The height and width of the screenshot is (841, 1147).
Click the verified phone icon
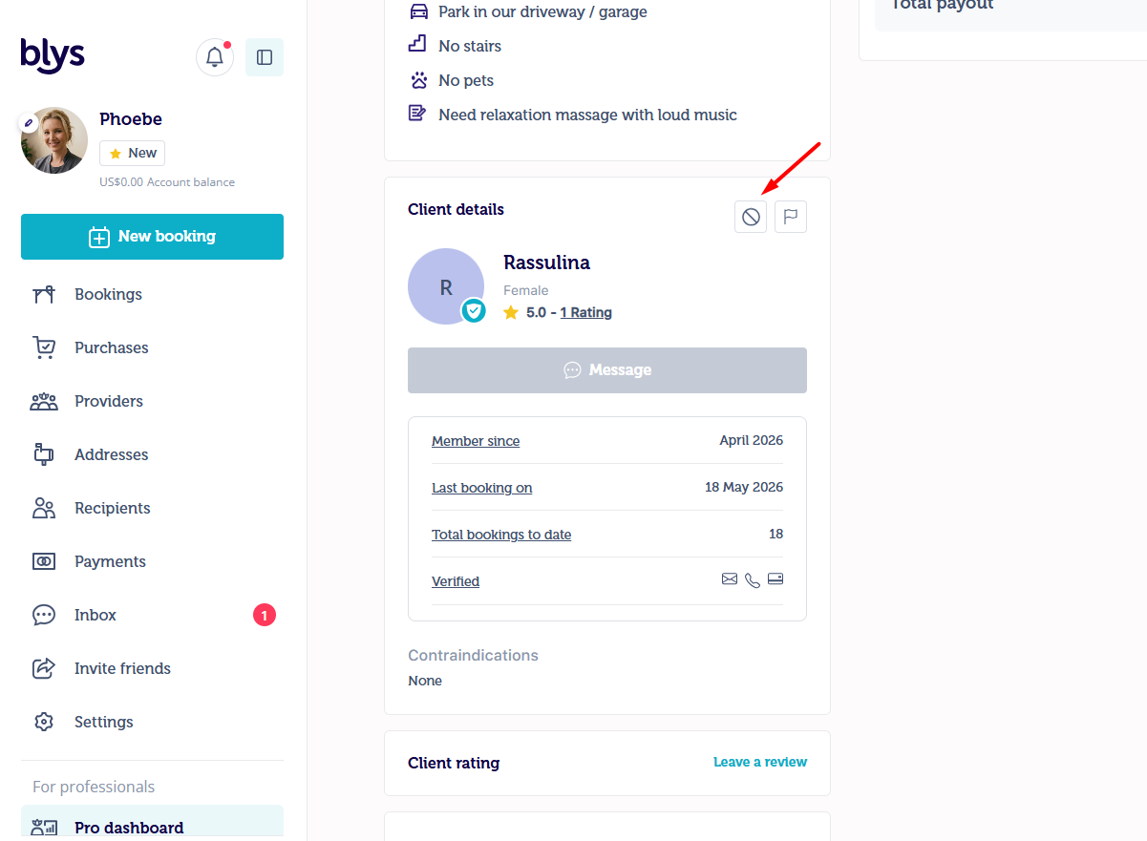point(753,580)
